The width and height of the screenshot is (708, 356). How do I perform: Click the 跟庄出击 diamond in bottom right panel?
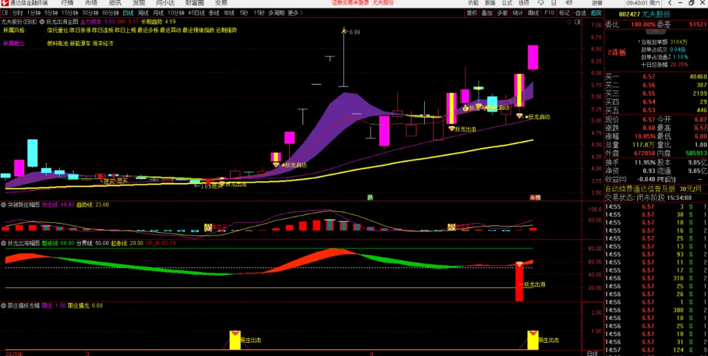point(533,333)
